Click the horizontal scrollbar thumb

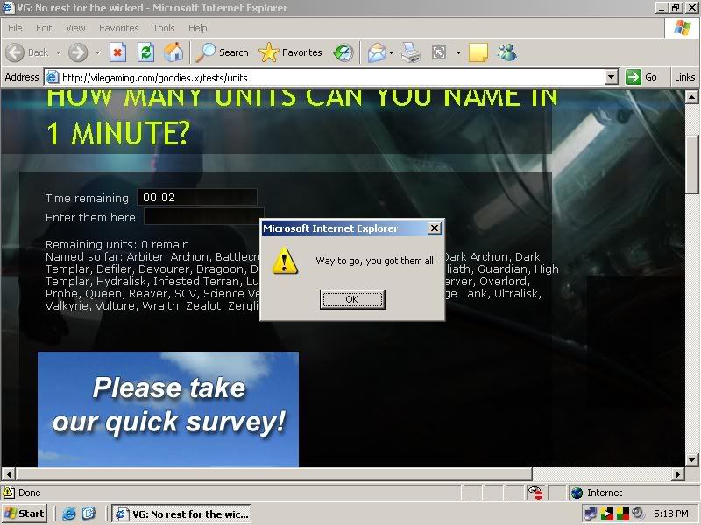point(273,473)
